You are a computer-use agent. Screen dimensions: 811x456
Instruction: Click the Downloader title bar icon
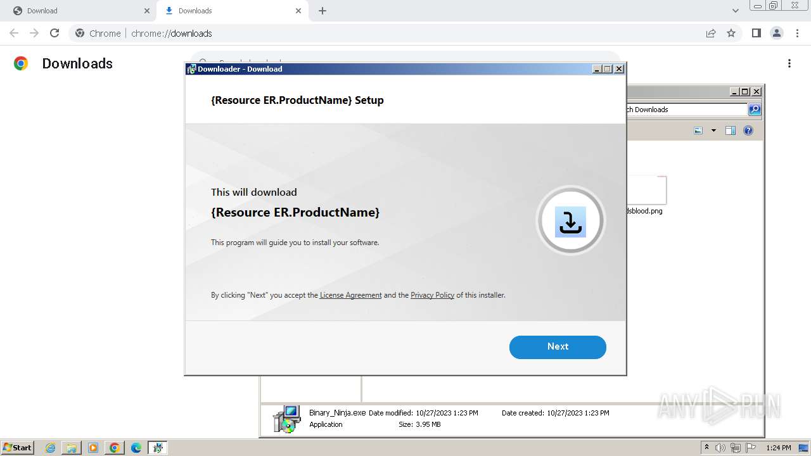(x=191, y=69)
